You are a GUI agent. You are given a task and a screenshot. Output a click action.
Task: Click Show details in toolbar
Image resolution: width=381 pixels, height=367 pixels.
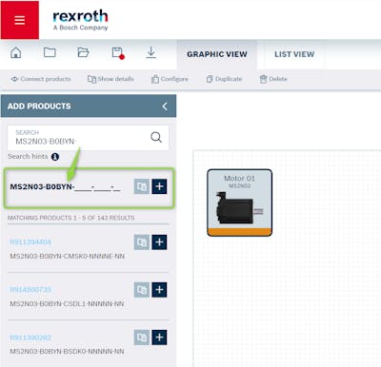(110, 79)
